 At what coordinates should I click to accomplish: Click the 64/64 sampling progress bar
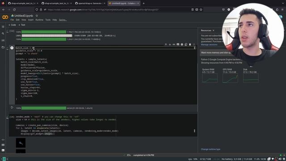(x=44, y=108)
